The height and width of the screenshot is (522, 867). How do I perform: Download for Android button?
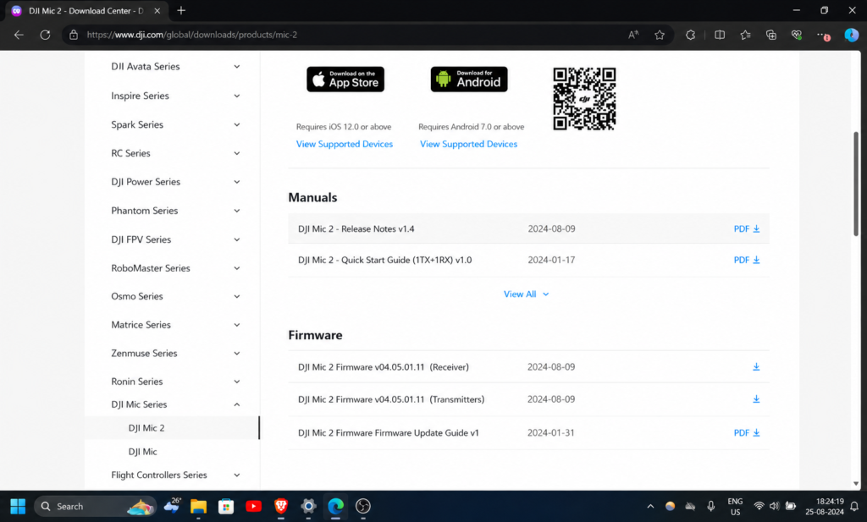tap(469, 79)
